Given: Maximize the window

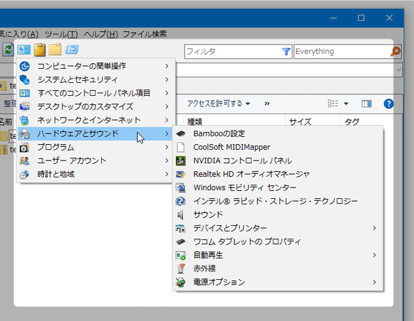Looking at the screenshot, I should (361, 18).
